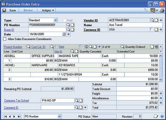The image size is (166, 120).
Task: Click the Date expansion arrow
Action: [x=68, y=34]
